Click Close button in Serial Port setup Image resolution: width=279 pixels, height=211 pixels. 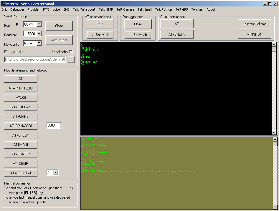tap(59, 26)
